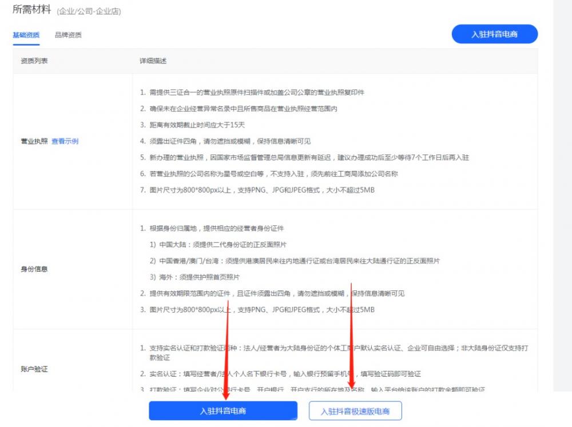Click the 身份信息 row label
The width and height of the screenshot is (572, 427).
tap(34, 269)
